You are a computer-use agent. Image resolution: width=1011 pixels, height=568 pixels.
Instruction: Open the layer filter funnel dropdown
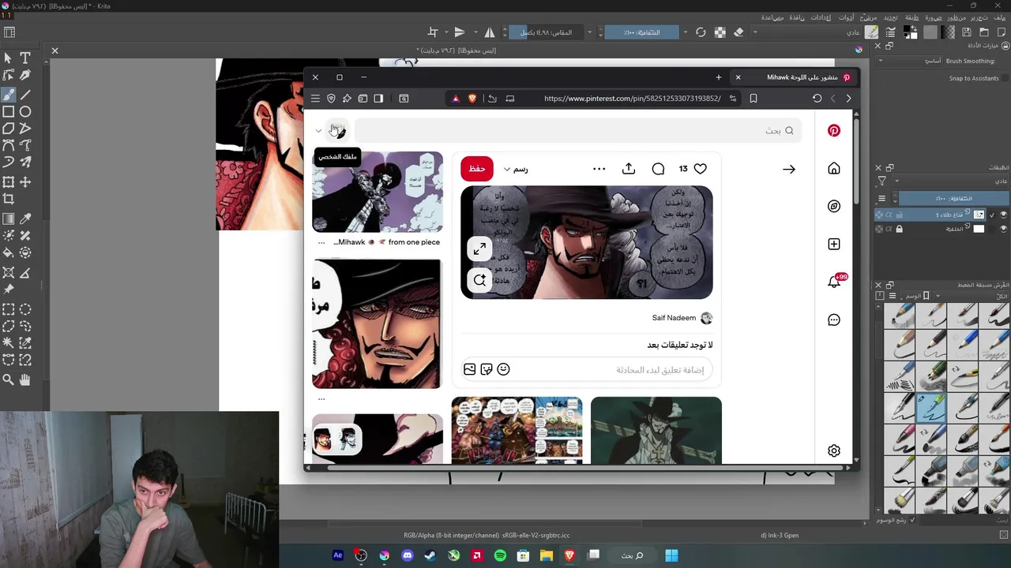(x=882, y=181)
